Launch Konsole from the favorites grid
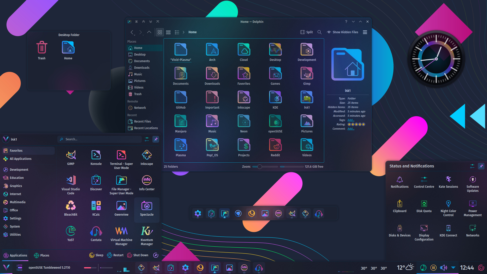The image size is (487, 274). pos(96,158)
